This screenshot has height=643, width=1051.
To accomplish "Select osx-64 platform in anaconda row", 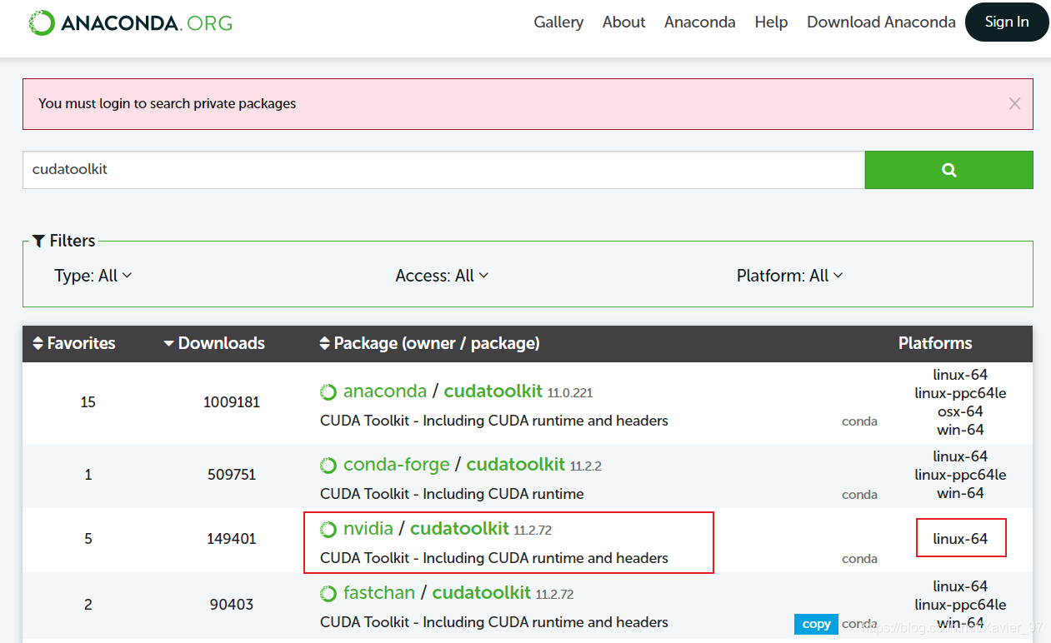I will (960, 411).
